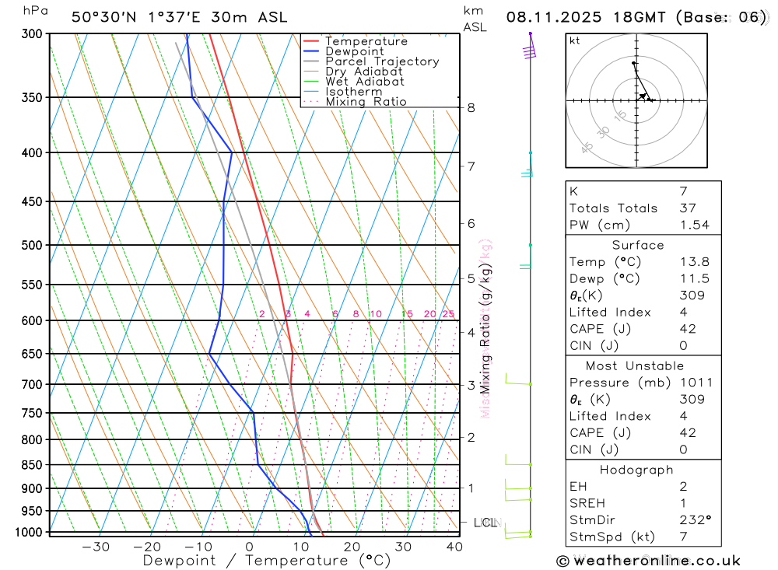The height and width of the screenshot is (570, 778).
Task: Click the cyan wind barb near 7 km
Action: pos(527,164)
